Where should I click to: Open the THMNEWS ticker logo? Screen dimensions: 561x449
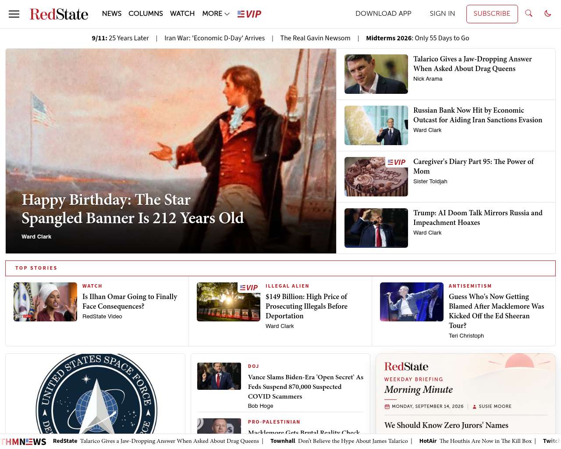click(24, 442)
